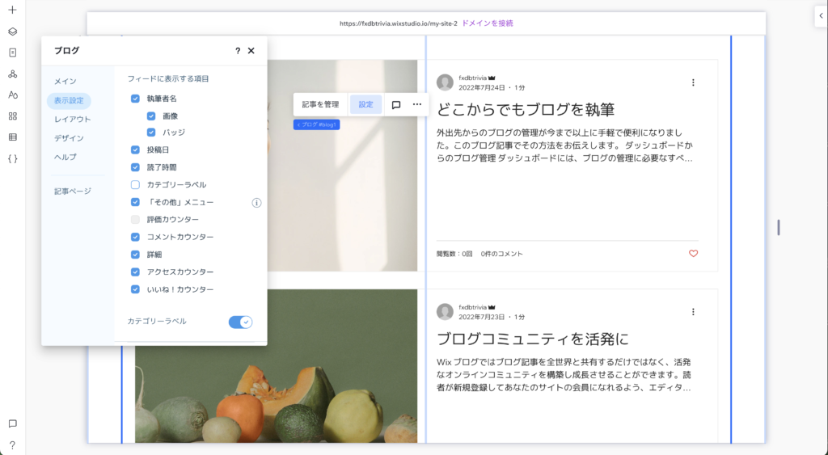Uncheck the 画像 checkbox
Screen dimensions: 828x455
tap(151, 116)
